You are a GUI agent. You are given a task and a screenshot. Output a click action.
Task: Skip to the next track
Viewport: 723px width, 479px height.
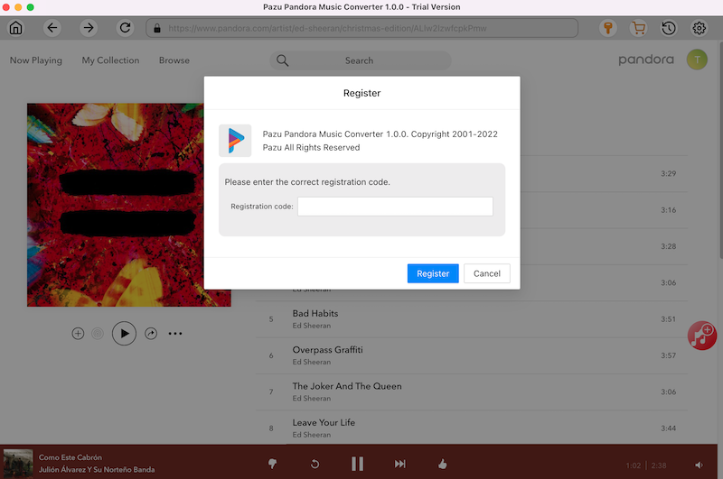click(399, 464)
